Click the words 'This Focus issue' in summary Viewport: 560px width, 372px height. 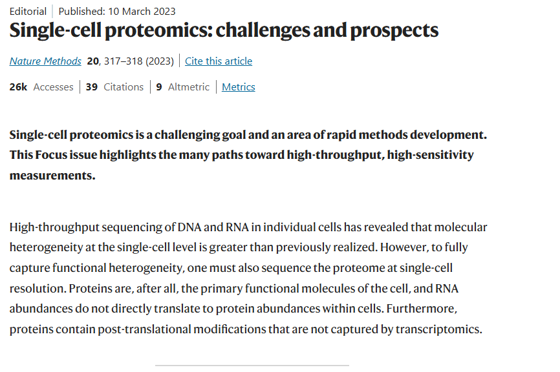50,155
